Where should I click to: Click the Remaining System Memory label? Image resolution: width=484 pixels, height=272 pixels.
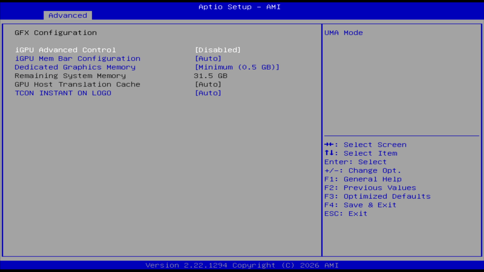70,76
